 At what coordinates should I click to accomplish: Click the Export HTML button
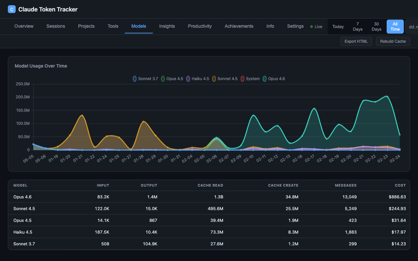tap(356, 41)
